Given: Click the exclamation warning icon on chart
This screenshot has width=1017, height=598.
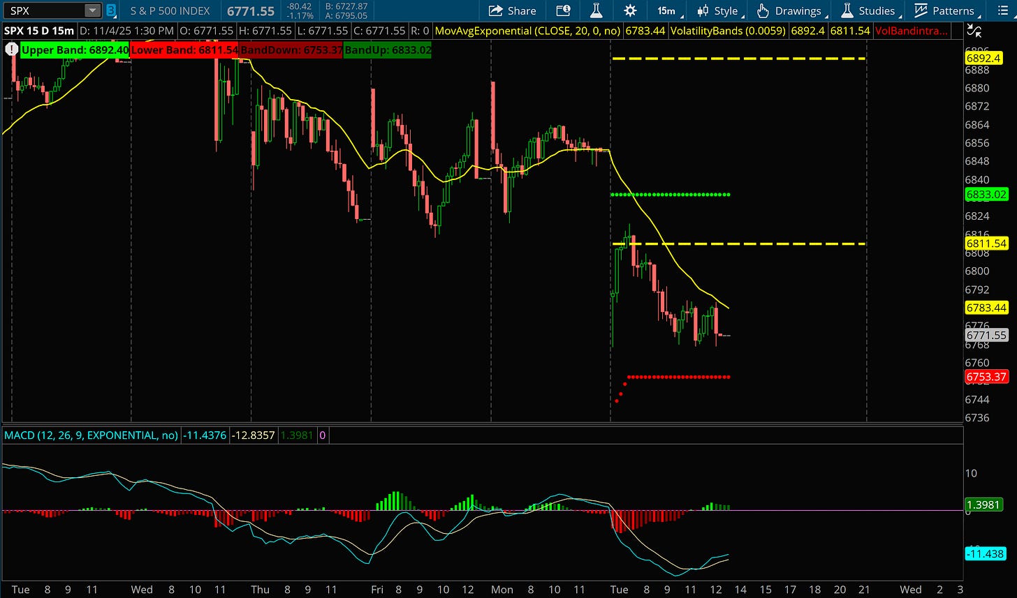Looking at the screenshot, I should pos(11,50).
